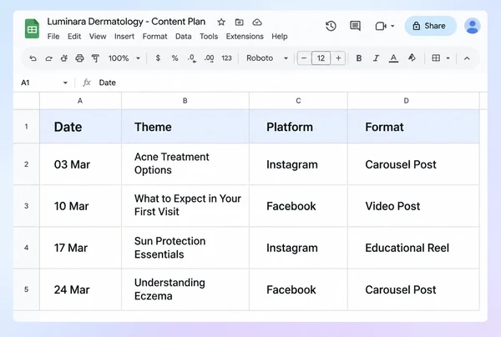501x337 pixels.
Task: Open the Extensions menu
Action: (245, 37)
